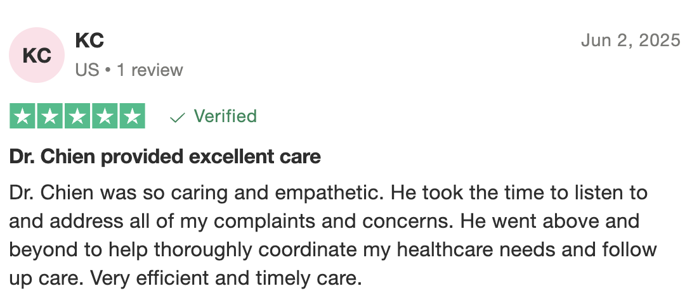The width and height of the screenshot is (699, 305).
Task: Click the line starting "Dr. Chien was so caring"
Action: click(328, 192)
